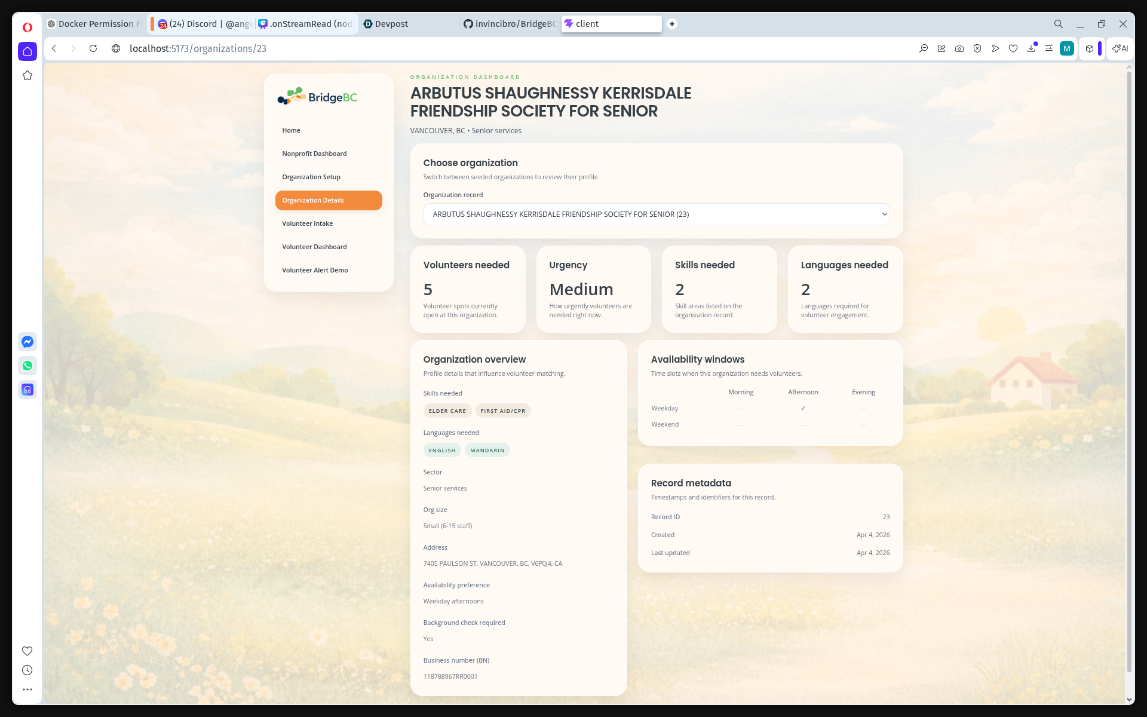
Task: Open WhatsApp from the Opera sidebar
Action: [27, 366]
